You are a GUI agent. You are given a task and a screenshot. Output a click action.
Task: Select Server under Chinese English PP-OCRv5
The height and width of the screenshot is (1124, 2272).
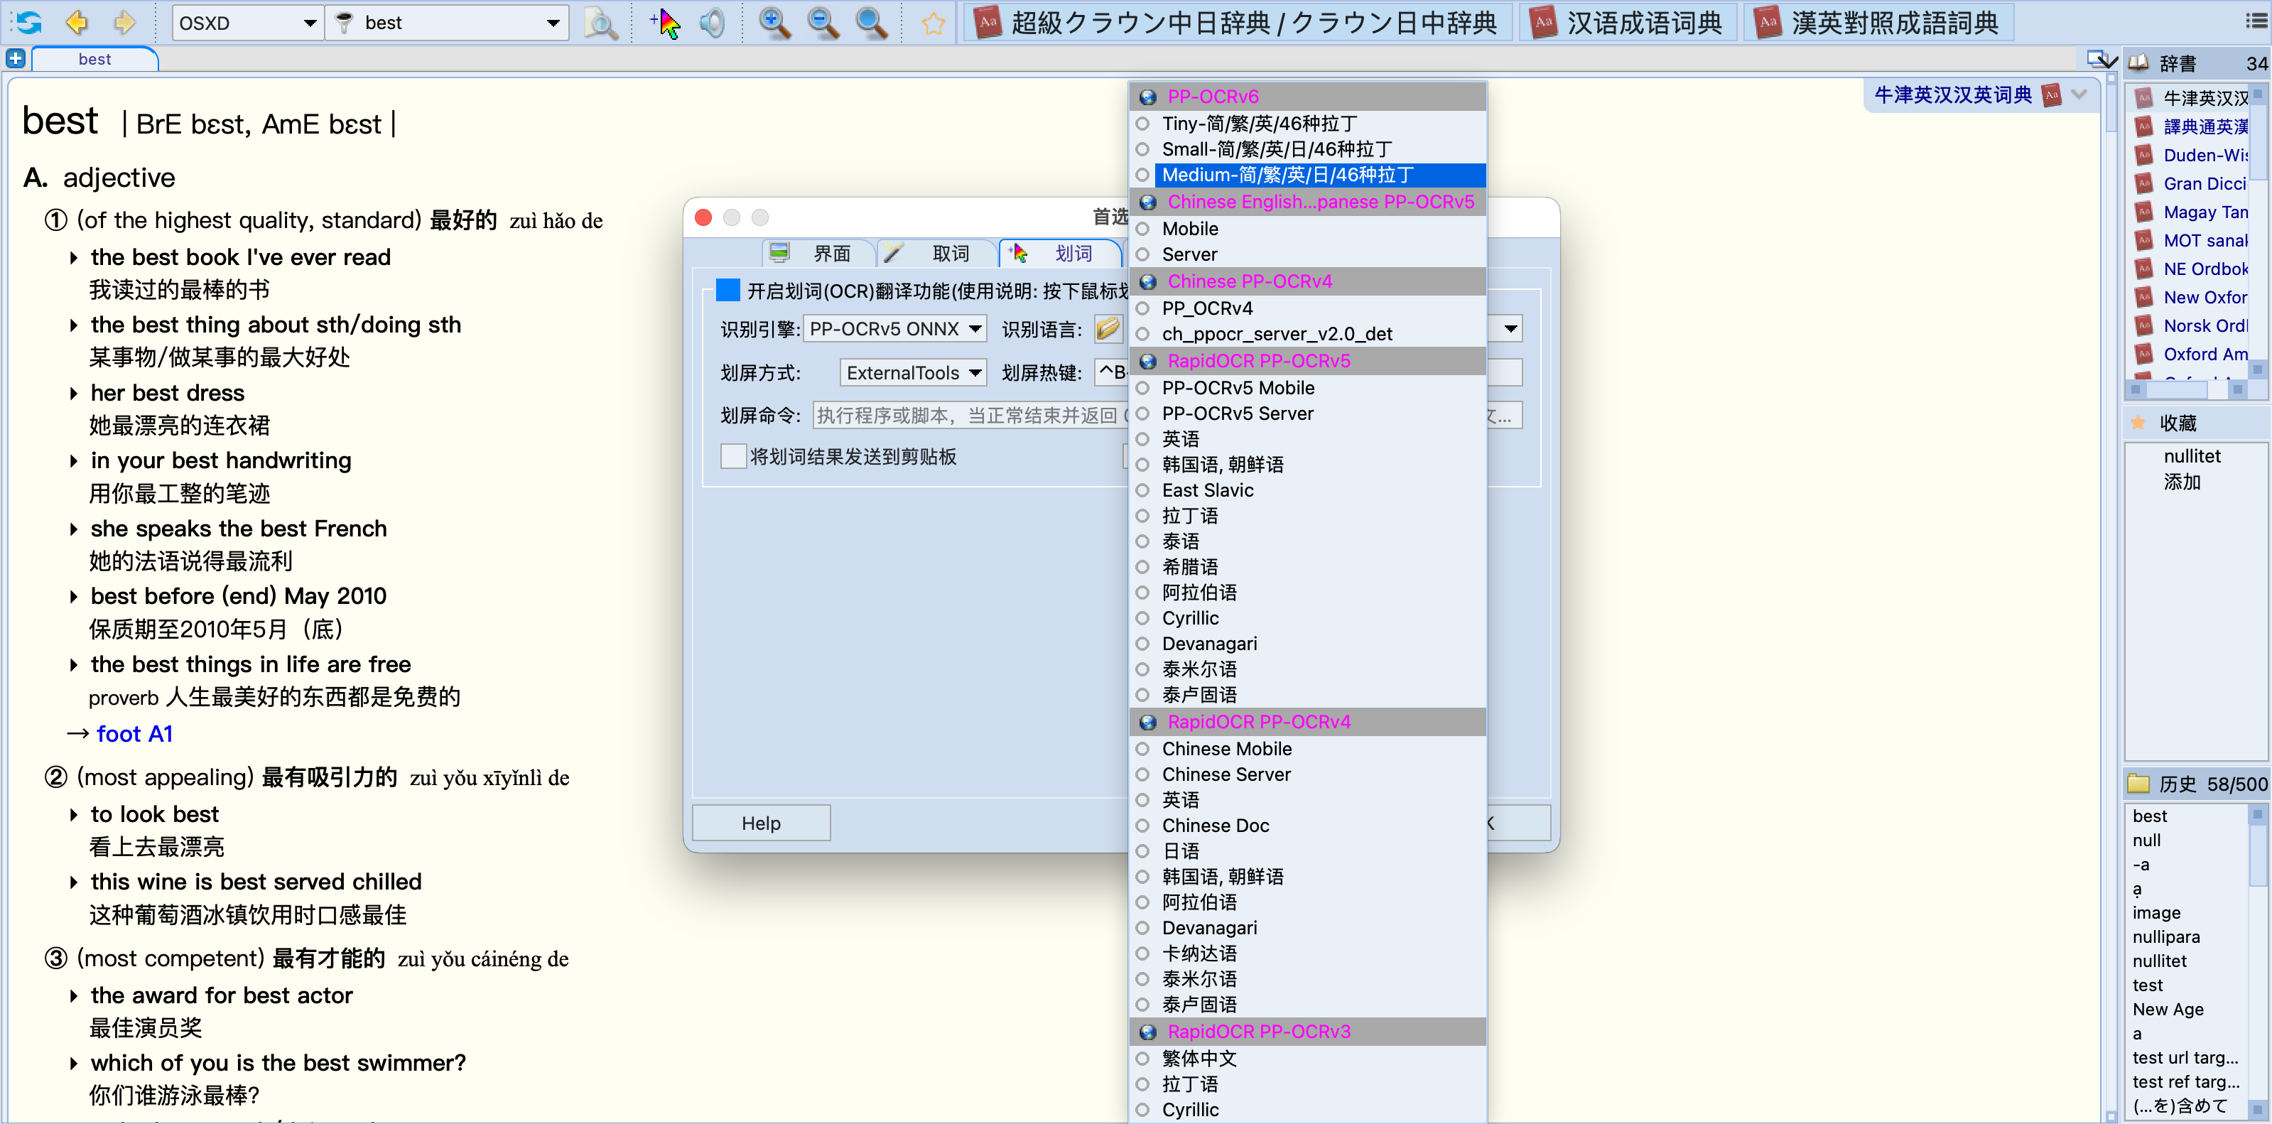click(1143, 254)
